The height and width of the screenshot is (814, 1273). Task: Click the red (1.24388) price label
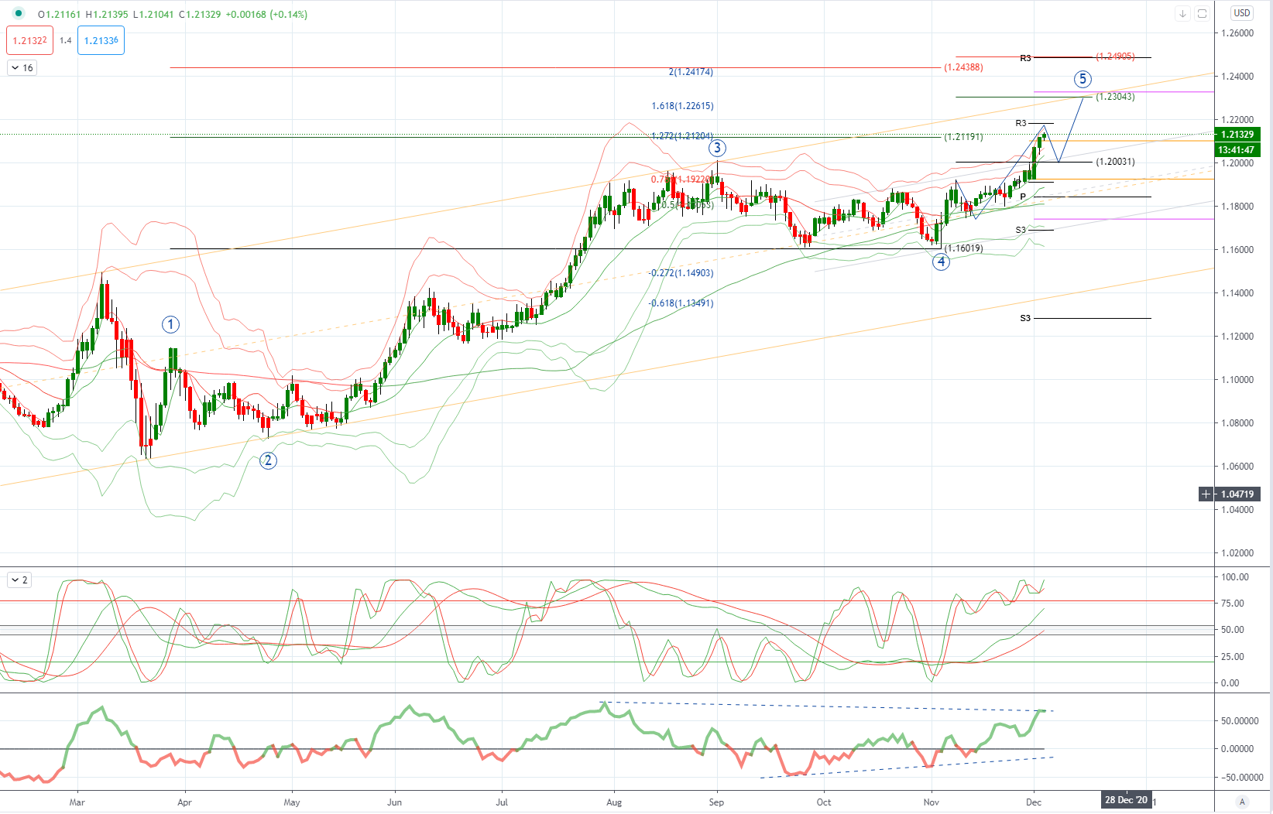click(x=963, y=67)
